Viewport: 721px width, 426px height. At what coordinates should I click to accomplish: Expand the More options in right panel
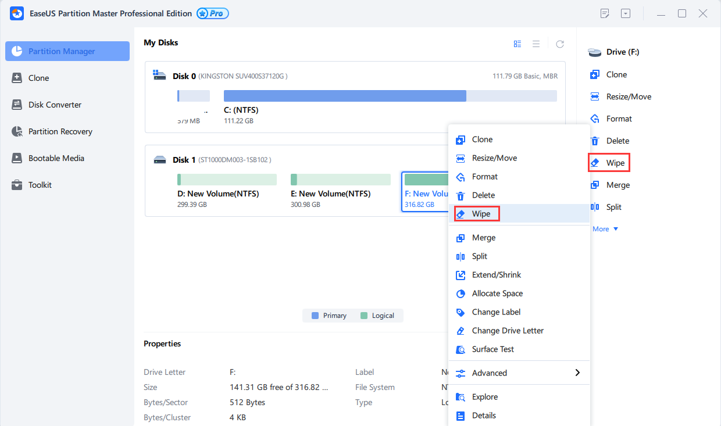pos(605,229)
